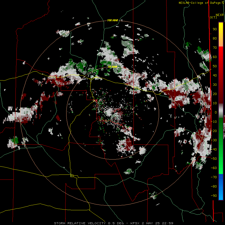The width and height of the screenshot is (225, 225).
Task: Select the 0 knot scale value
Action: pos(216,112)
